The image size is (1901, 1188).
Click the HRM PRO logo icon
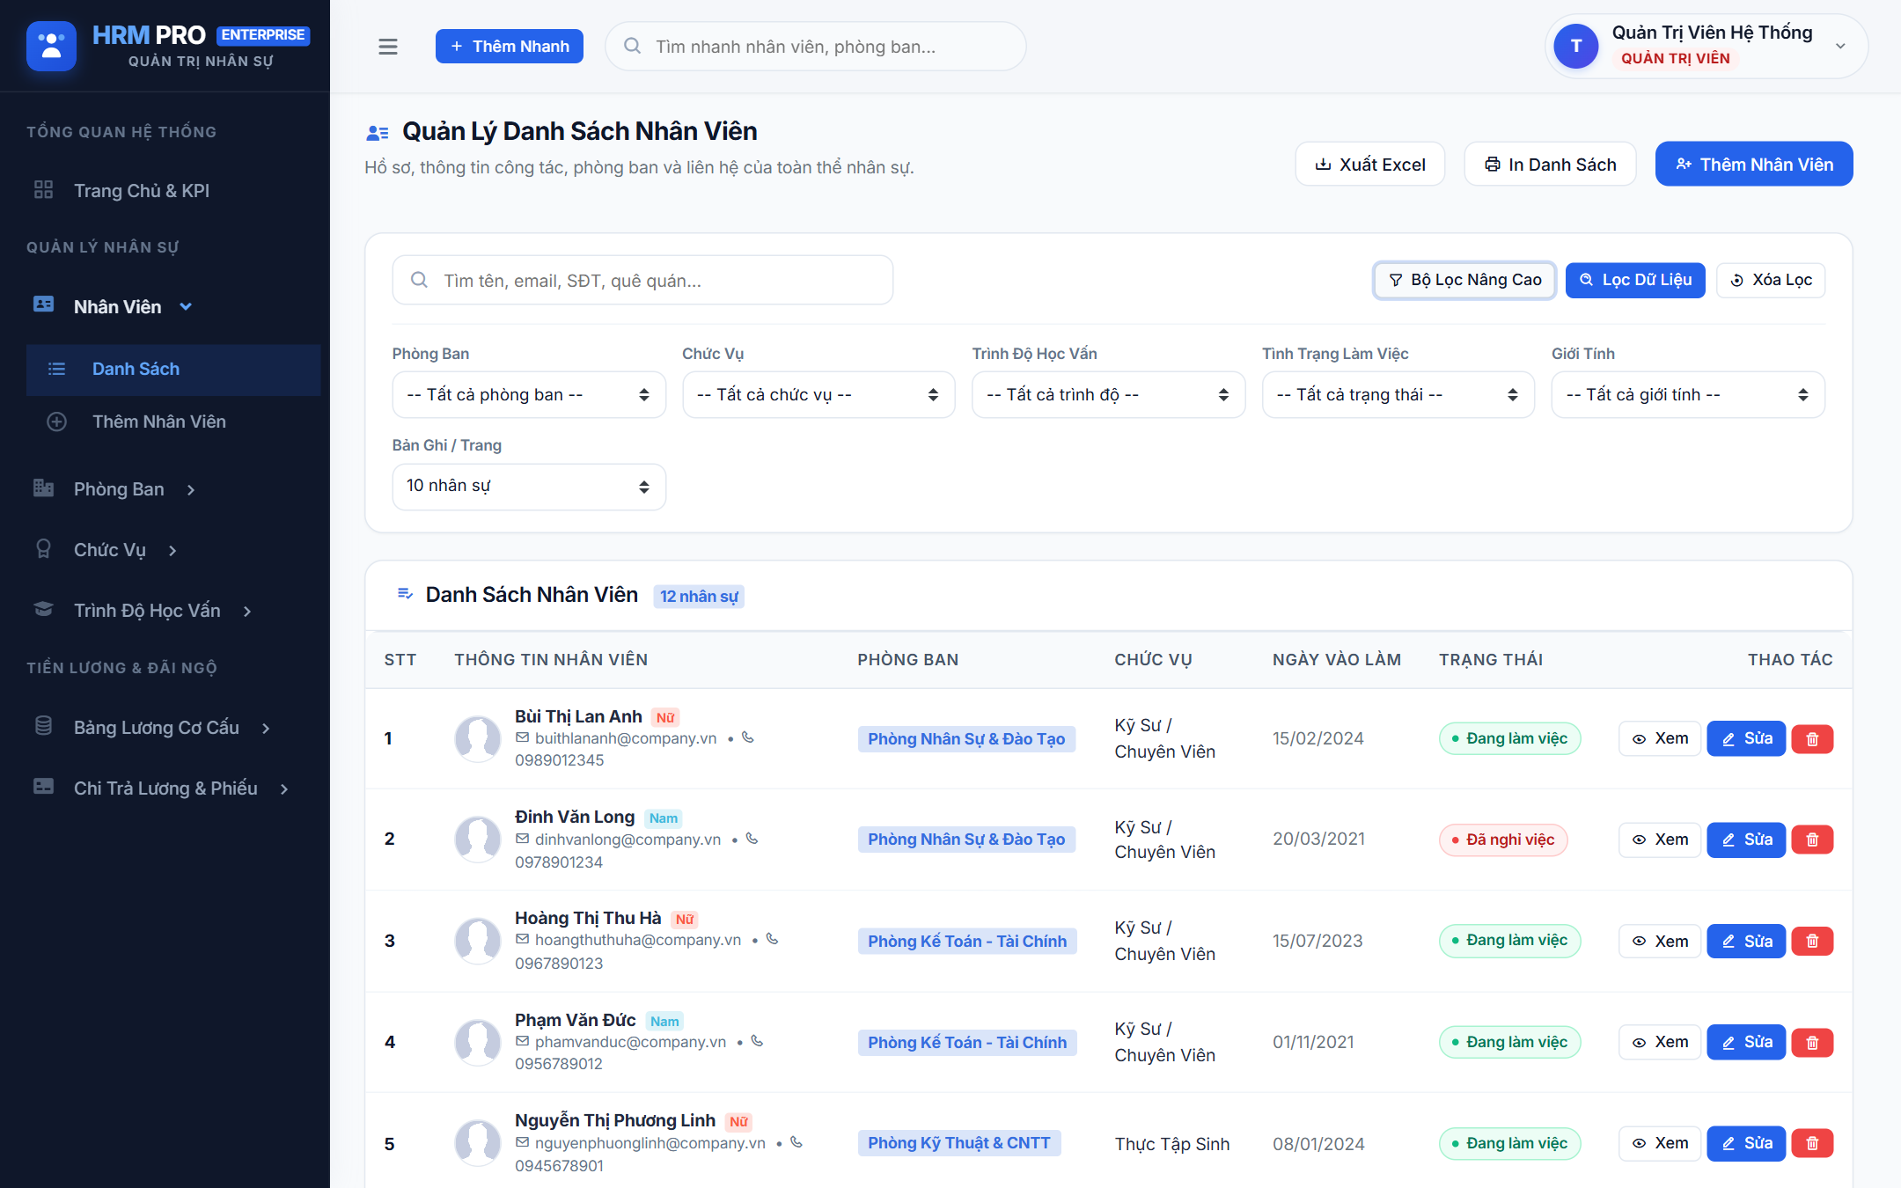point(51,46)
